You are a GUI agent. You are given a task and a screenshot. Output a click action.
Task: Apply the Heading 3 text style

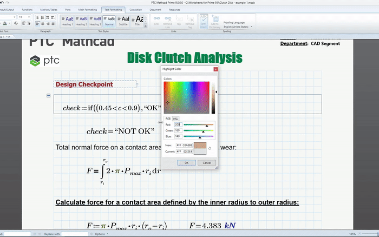[95, 21]
